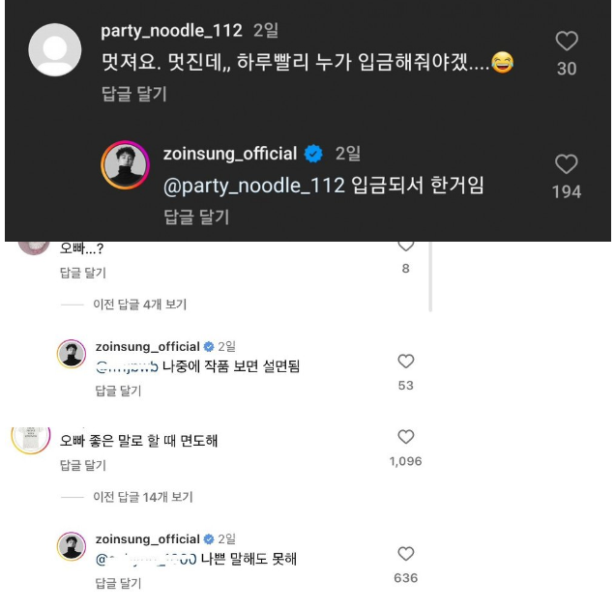Like the zoinsung_official reply with 53 likes
Viewport: 615px width, 610px height.
[x=406, y=362]
